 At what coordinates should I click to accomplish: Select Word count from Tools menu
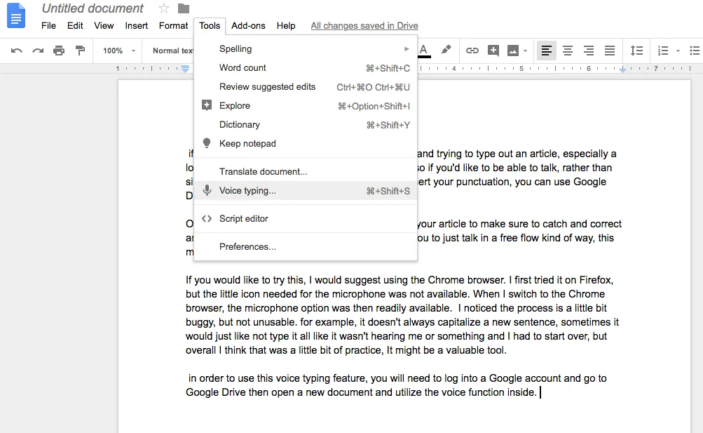coord(306,68)
